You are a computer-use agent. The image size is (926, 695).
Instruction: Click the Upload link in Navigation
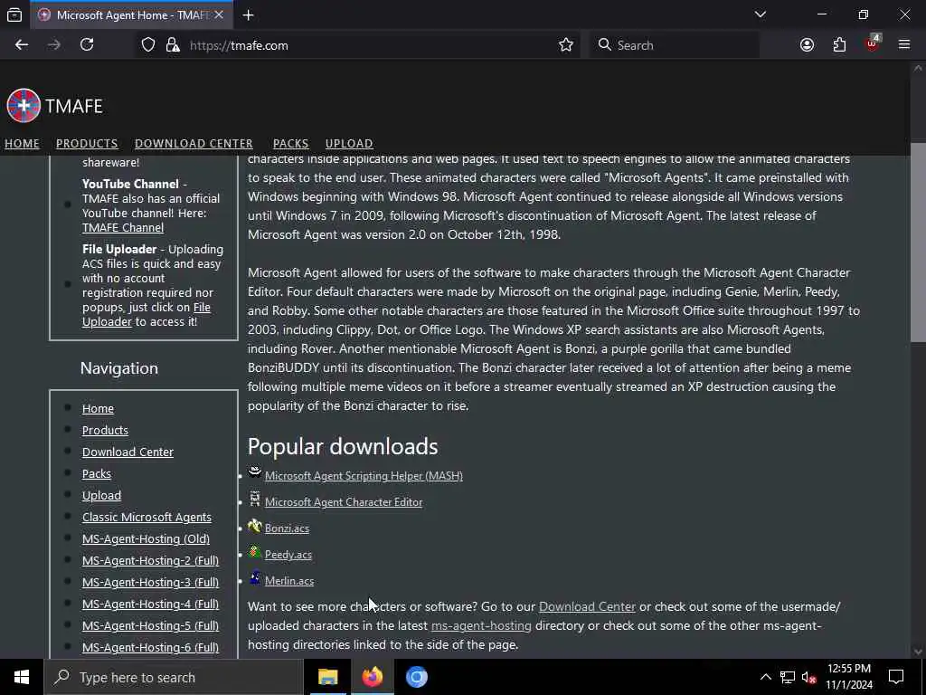[x=101, y=496]
